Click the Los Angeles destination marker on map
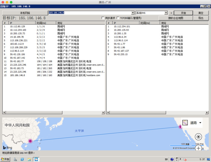Screen dimensions: 211x162 click(180, 127)
